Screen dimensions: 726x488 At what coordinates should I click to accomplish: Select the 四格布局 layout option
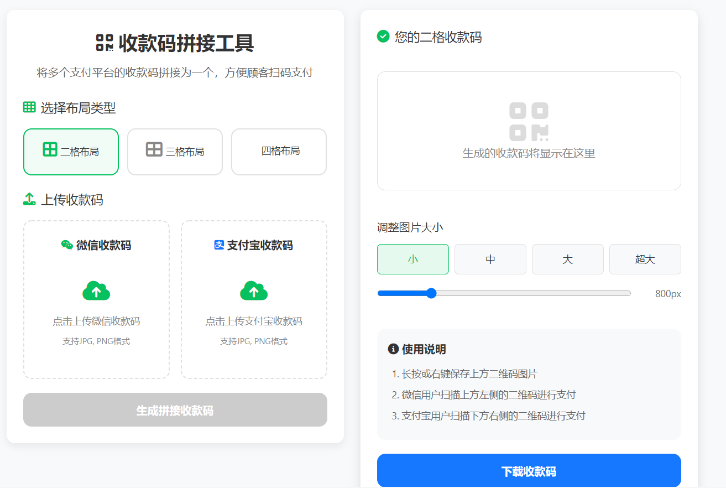coord(279,152)
